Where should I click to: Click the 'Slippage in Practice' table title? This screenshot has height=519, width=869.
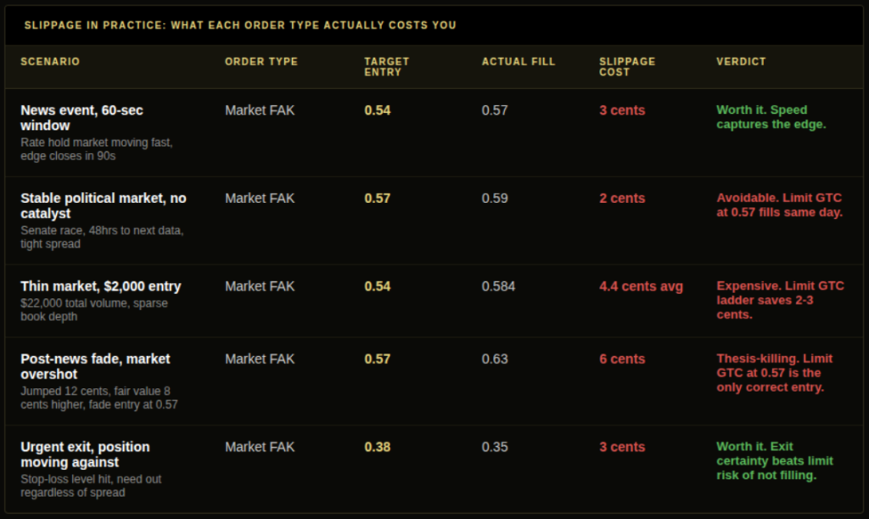[240, 25]
